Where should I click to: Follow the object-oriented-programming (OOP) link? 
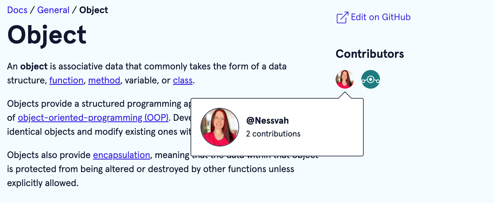point(94,118)
